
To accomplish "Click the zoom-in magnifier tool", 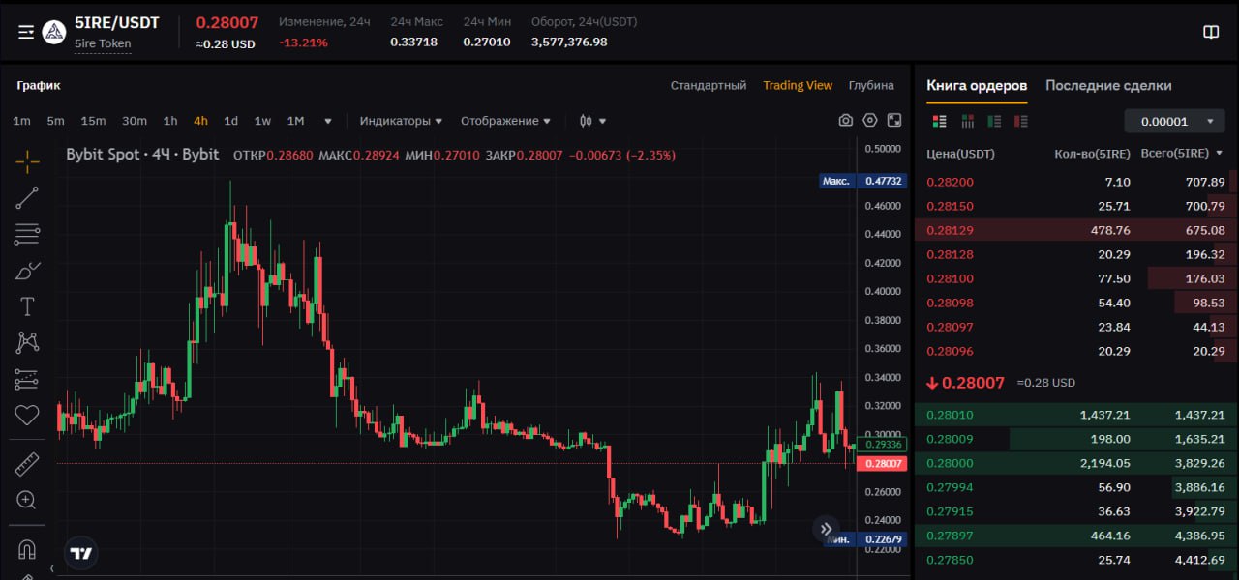I will click(x=27, y=500).
